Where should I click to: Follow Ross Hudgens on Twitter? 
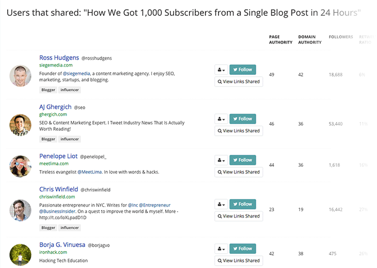[243, 70]
